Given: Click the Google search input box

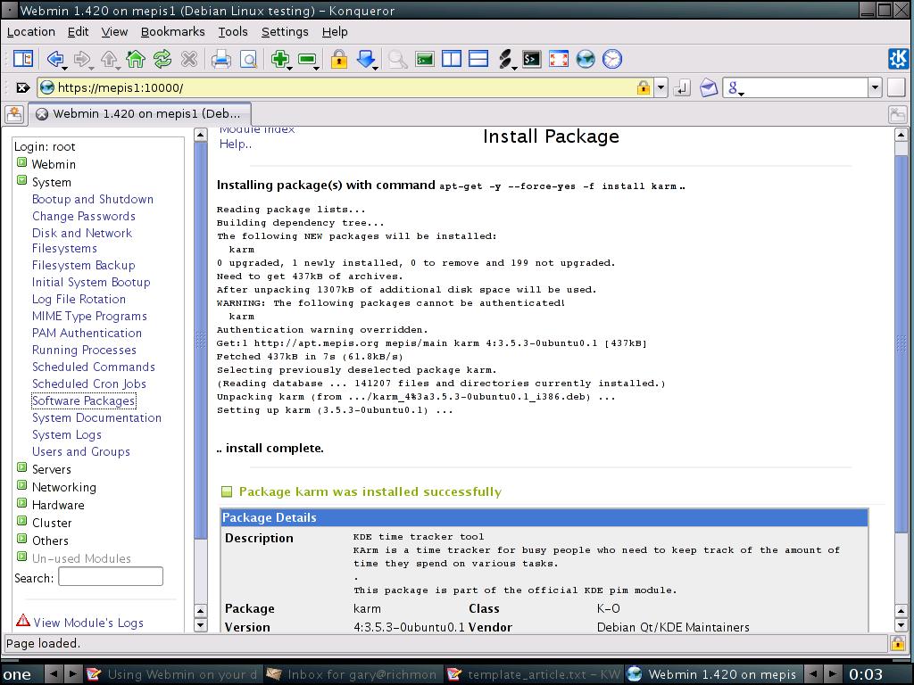Looking at the screenshot, I should 806,88.
